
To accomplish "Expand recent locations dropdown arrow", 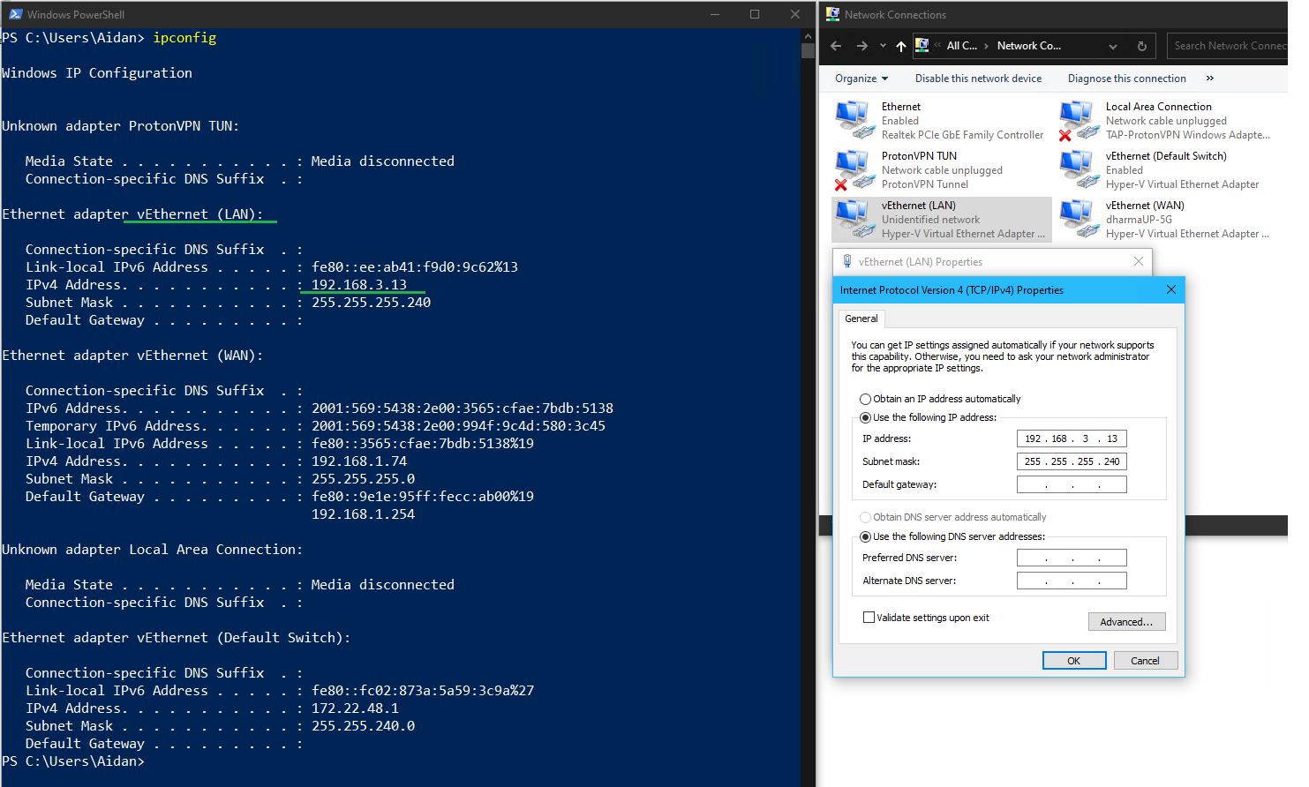I will (883, 46).
